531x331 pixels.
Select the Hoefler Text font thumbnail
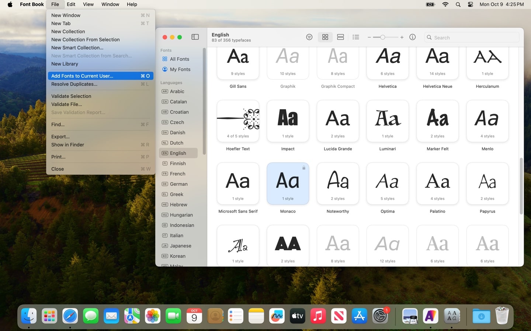pyautogui.click(x=238, y=121)
